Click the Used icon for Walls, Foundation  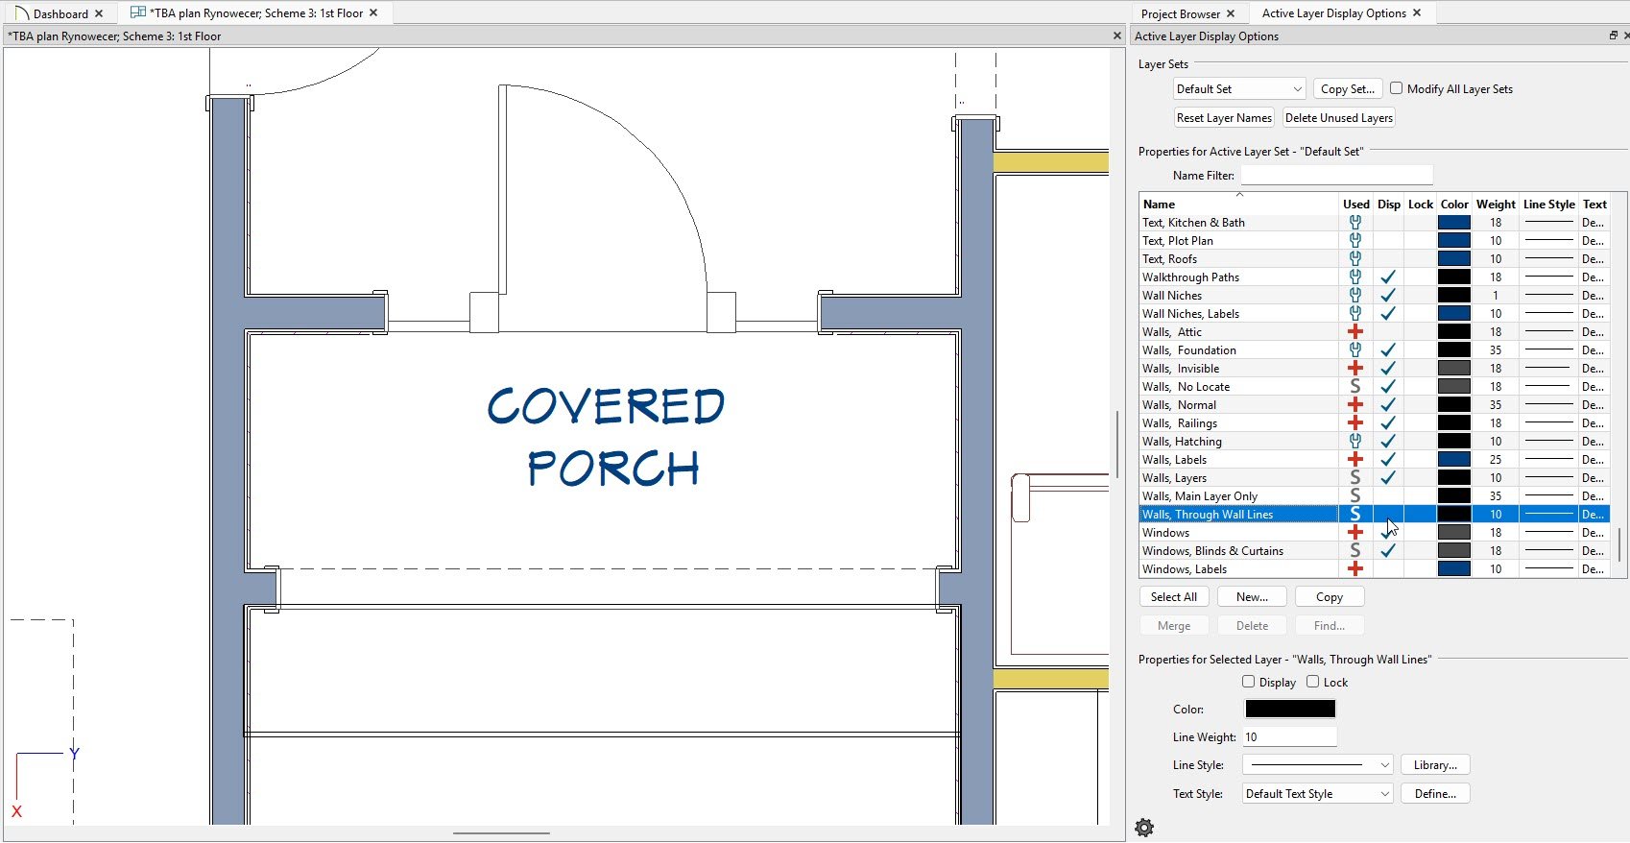point(1355,350)
